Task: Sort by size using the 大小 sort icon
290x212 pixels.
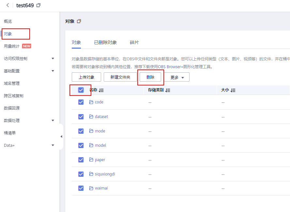Action: tap(233, 90)
